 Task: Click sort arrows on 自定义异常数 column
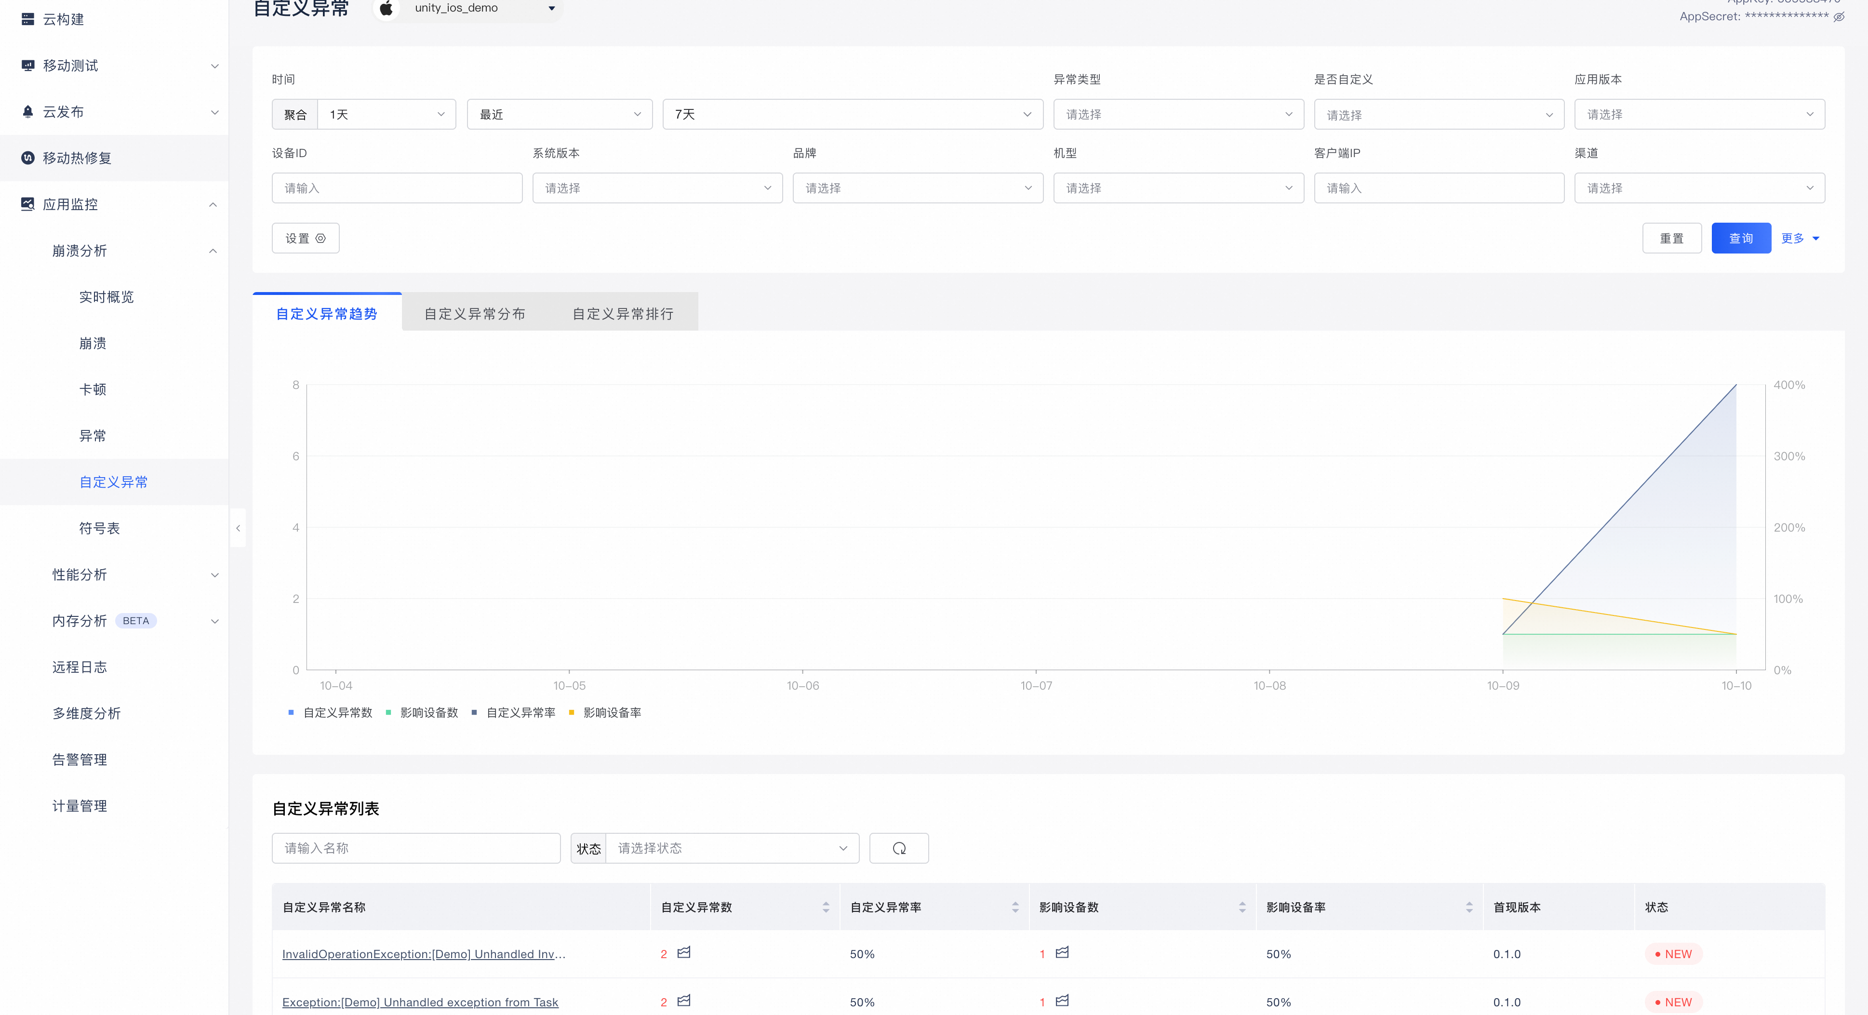point(826,908)
